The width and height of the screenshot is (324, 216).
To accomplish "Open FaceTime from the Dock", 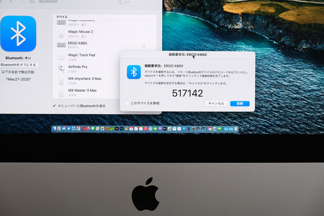I will [220, 129].
